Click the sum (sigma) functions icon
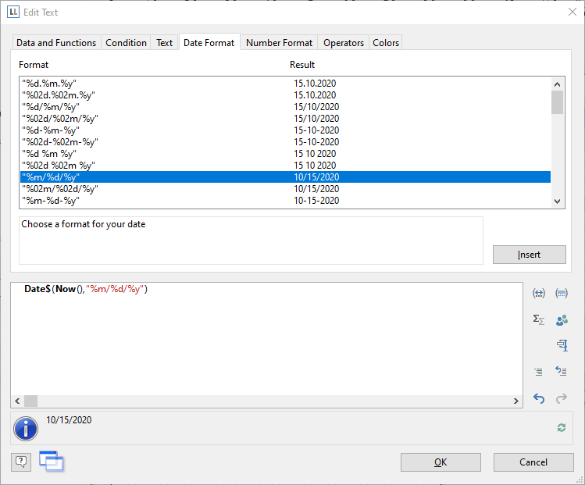585x485 pixels. (538, 319)
